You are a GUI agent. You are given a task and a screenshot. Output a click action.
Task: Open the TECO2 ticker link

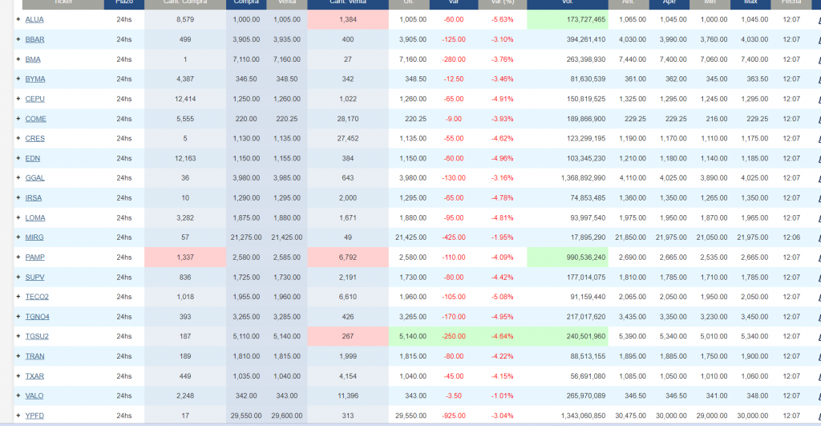point(37,297)
